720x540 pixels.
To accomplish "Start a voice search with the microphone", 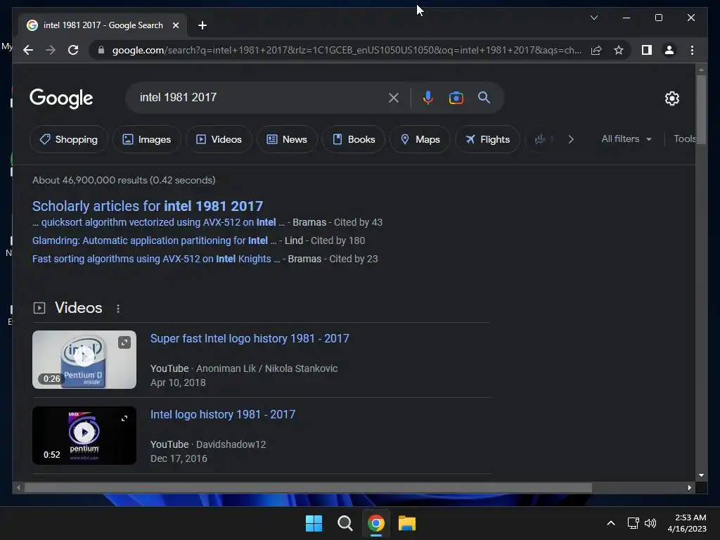I will pos(427,97).
